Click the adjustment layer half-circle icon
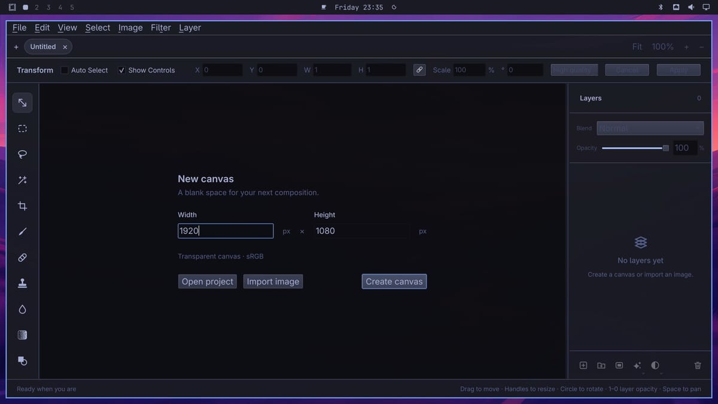Viewport: 718px width, 404px height. (x=655, y=365)
